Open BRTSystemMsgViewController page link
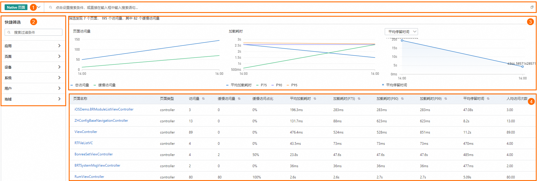The image size is (539, 181). 97,165
